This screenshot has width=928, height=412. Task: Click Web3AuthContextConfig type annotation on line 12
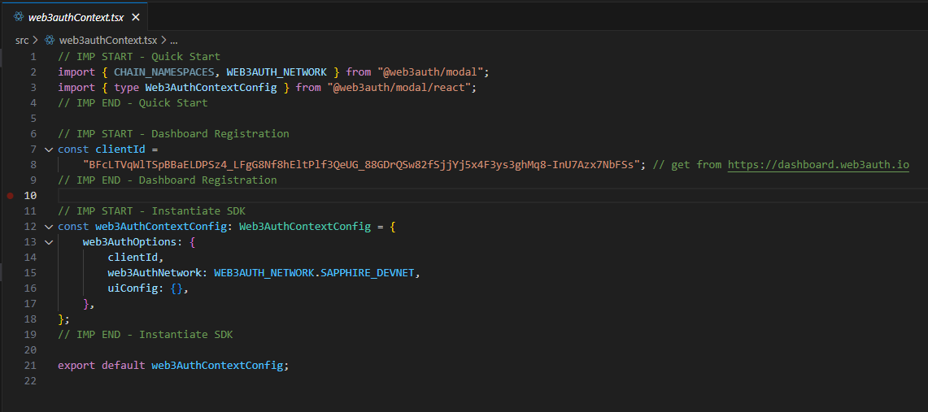(x=305, y=227)
